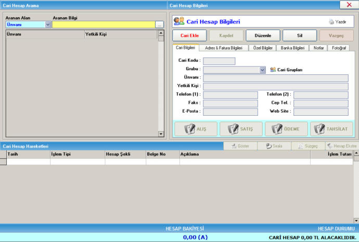The image size is (359, 242).
Task: Click the Tarih column header
Action: click(x=28, y=154)
